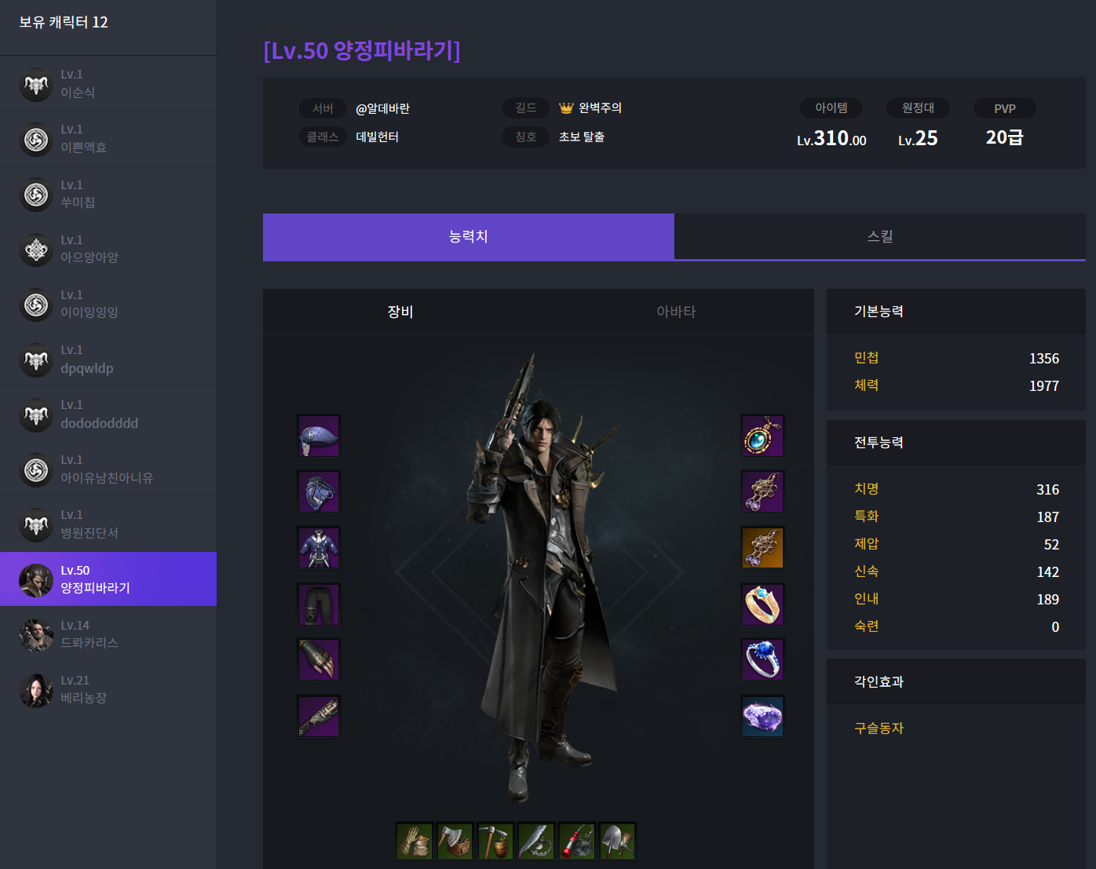This screenshot has width=1096, height=869.
Task: Select the gloves equipment icon
Action: pos(319,659)
